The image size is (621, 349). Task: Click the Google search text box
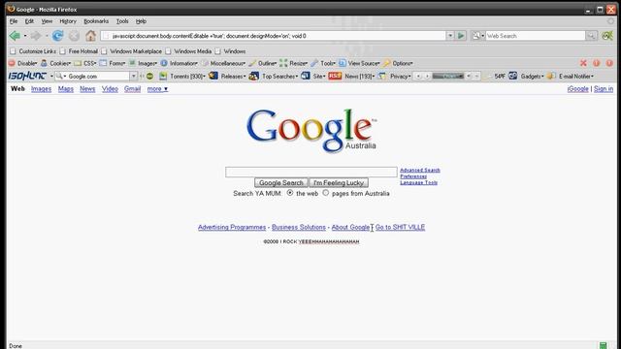[311, 172]
